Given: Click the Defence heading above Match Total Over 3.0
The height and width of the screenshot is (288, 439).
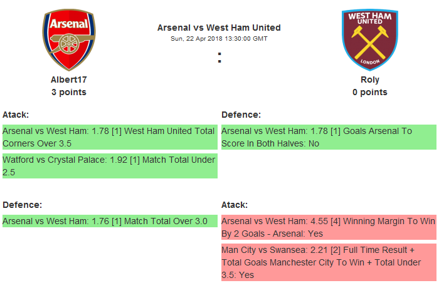Looking at the screenshot, I should [x=22, y=205].
